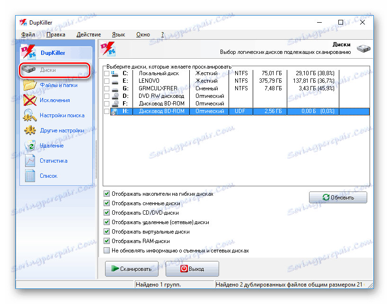Select the Другие настройки sidebar link
This screenshot has width=389, height=304.
click(x=62, y=130)
